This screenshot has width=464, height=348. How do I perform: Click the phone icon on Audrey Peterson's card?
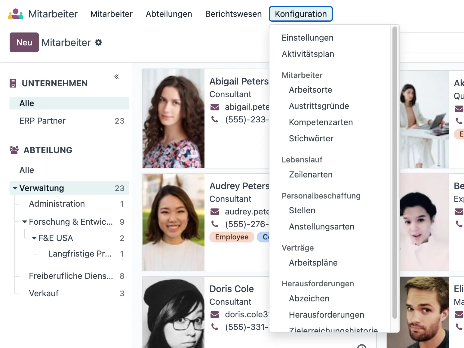(215, 224)
